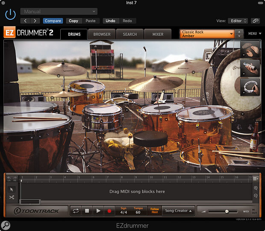This screenshot has width=265, height=231.
Task: Stop playback with the stop button
Action: pyautogui.click(x=87, y=211)
